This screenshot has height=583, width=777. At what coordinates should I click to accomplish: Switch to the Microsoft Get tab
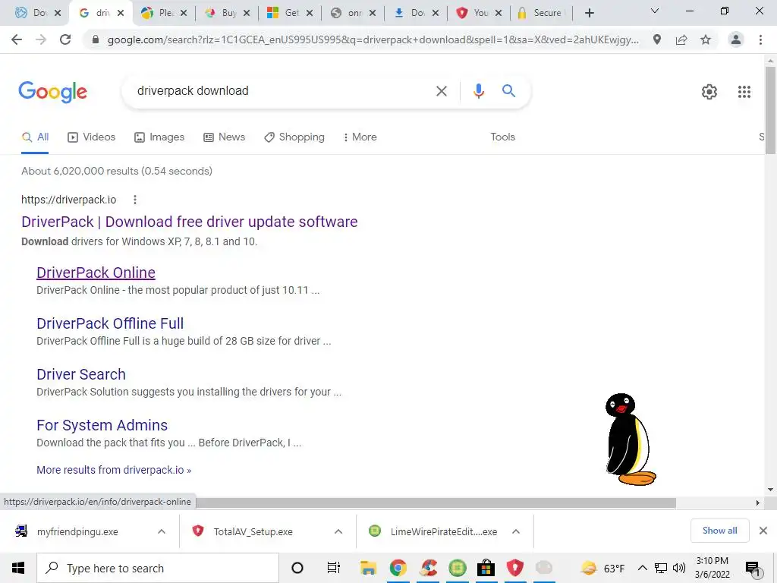click(x=285, y=13)
